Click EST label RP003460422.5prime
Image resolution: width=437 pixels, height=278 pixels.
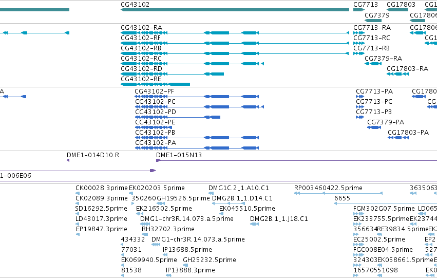(x=328, y=188)
